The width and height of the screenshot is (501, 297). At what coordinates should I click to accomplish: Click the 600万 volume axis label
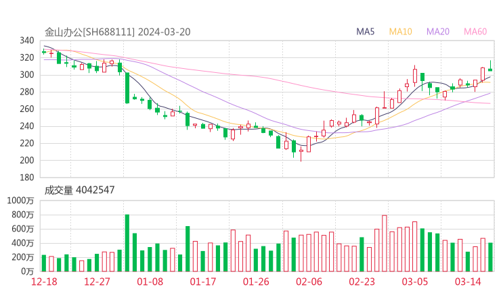point(23,229)
